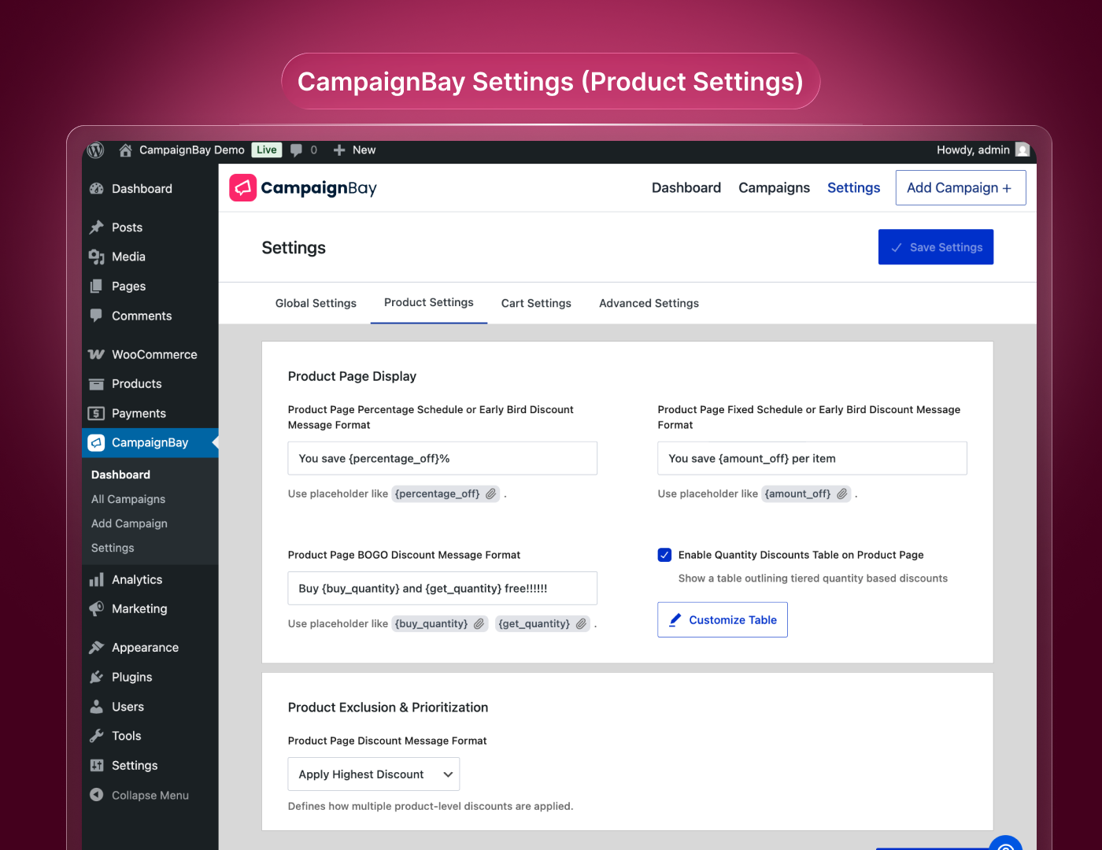The height and width of the screenshot is (850, 1102).
Task: Click the Collapse Menu arrow icon
Action: 97,795
